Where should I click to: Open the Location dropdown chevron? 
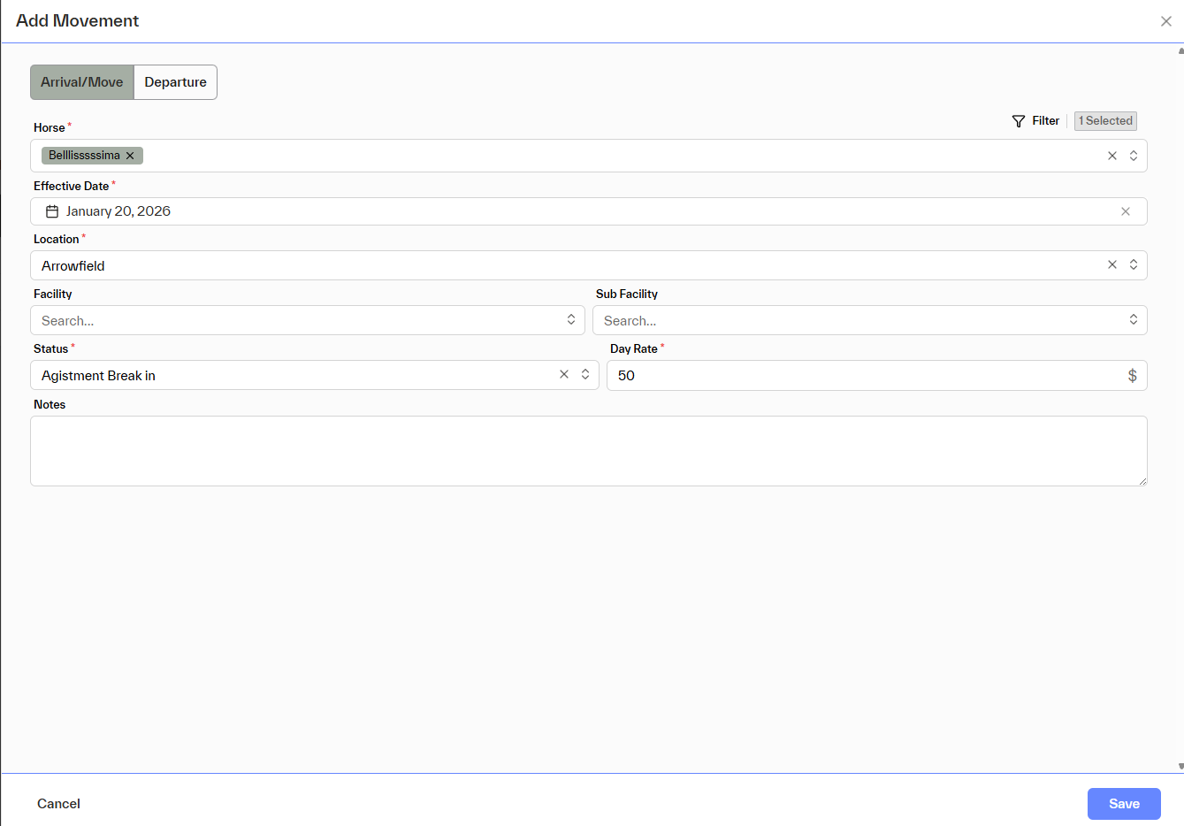coord(1134,264)
